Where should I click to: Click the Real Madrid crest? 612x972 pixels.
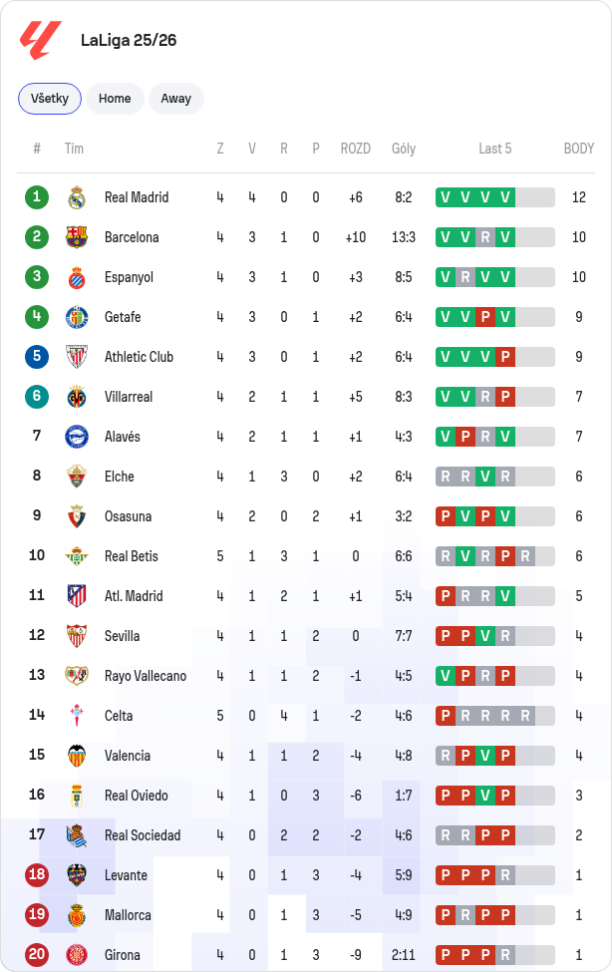77,197
